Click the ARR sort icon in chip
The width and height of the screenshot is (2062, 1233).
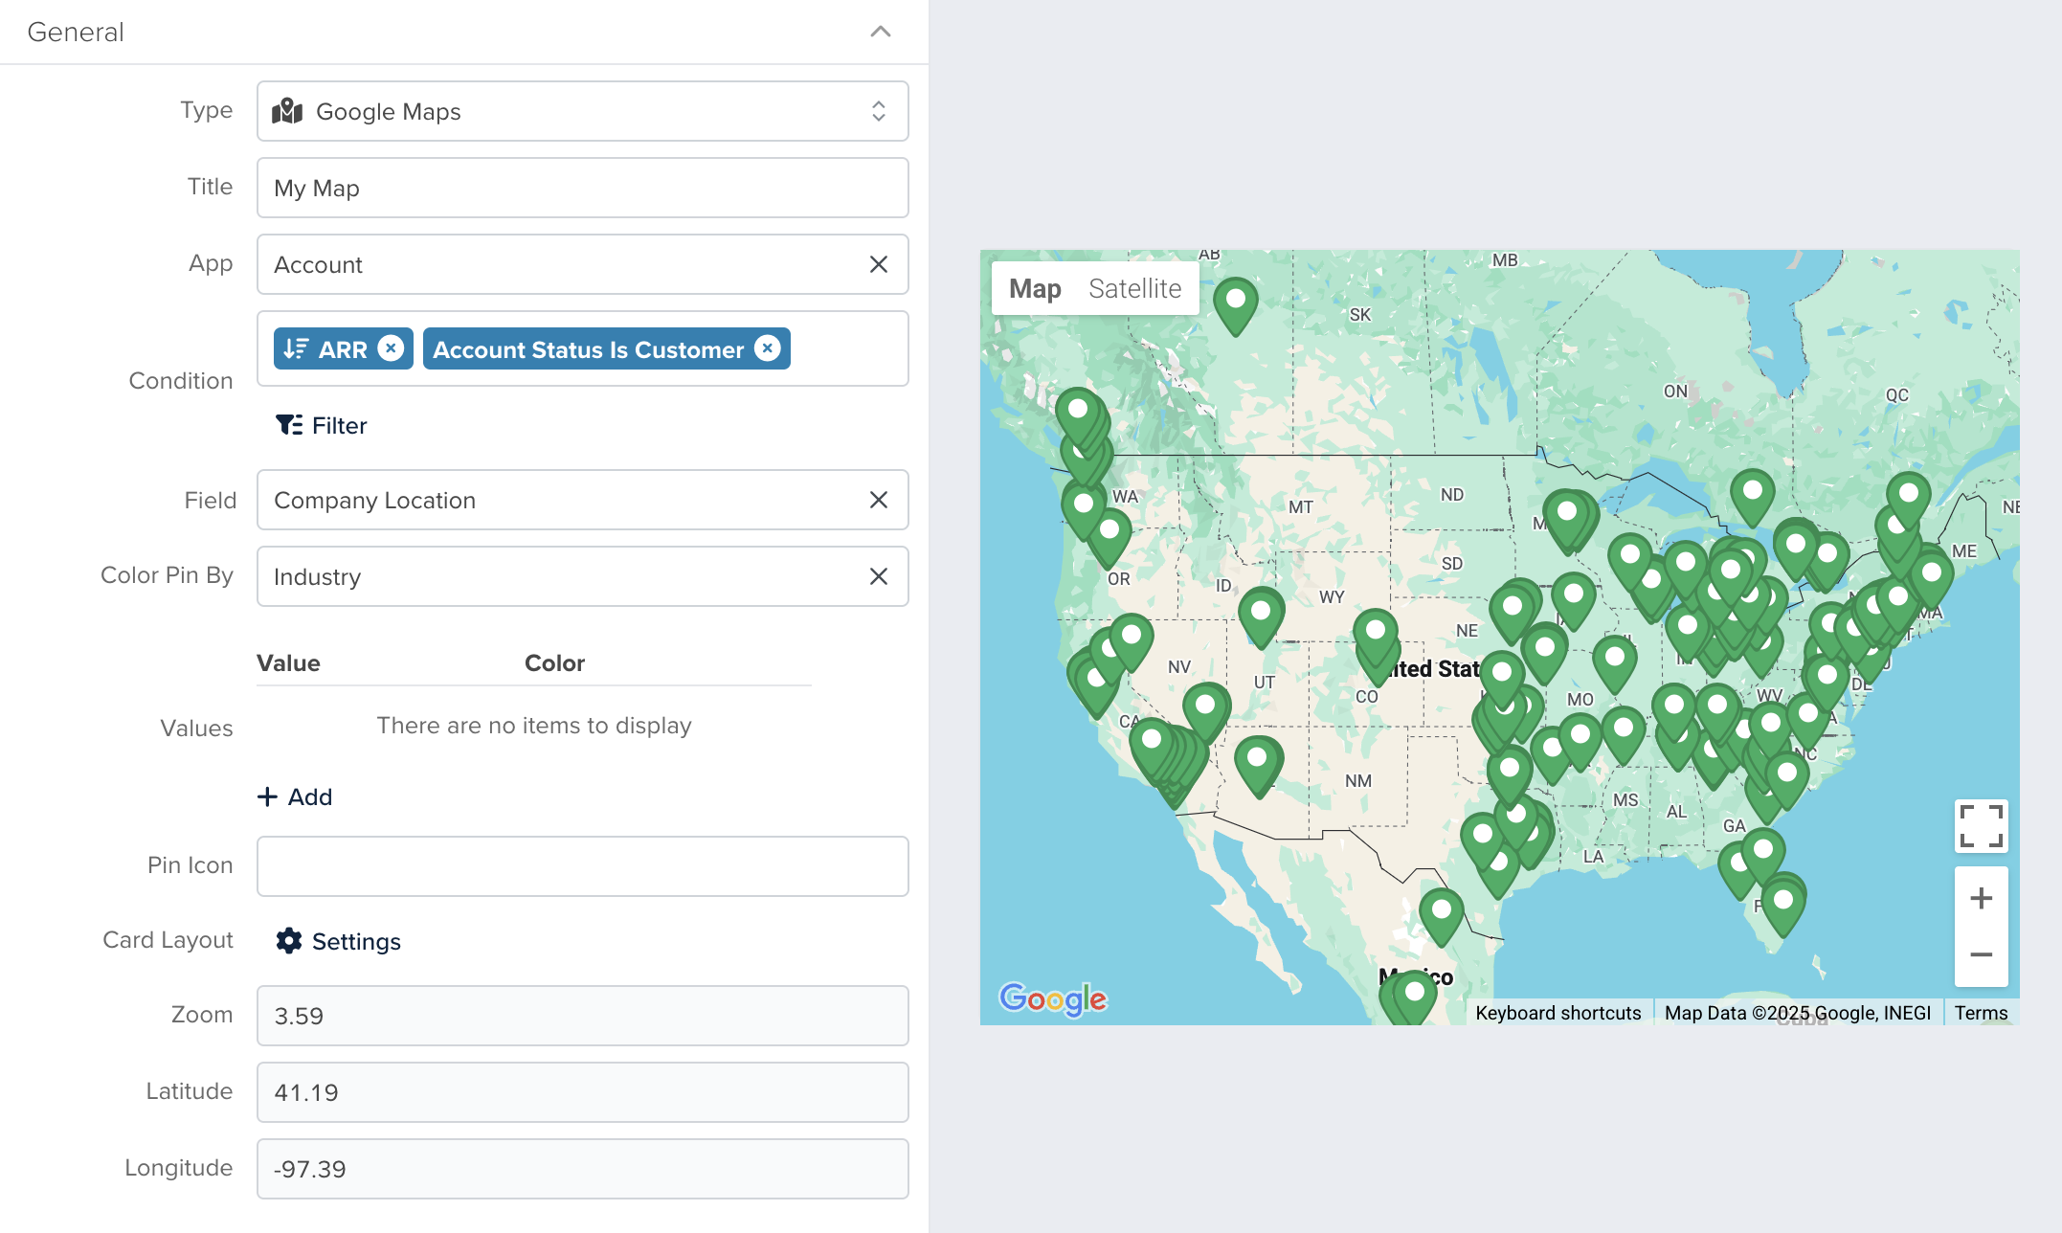point(296,348)
